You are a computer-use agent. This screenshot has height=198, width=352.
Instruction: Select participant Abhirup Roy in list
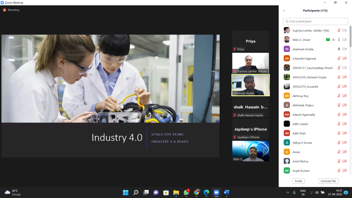pyautogui.click(x=316, y=96)
